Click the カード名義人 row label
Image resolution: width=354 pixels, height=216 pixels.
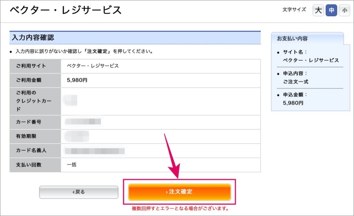click(31, 150)
